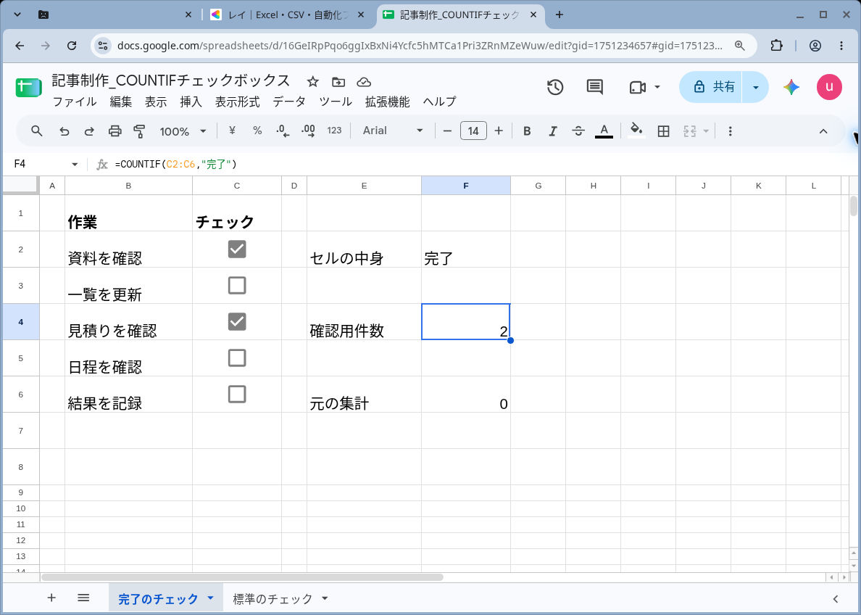Show the all sheets list
The height and width of the screenshot is (615, 861).
coord(83,598)
